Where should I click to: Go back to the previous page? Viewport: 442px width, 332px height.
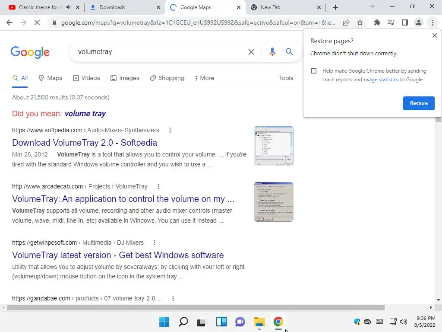[x=9, y=22]
